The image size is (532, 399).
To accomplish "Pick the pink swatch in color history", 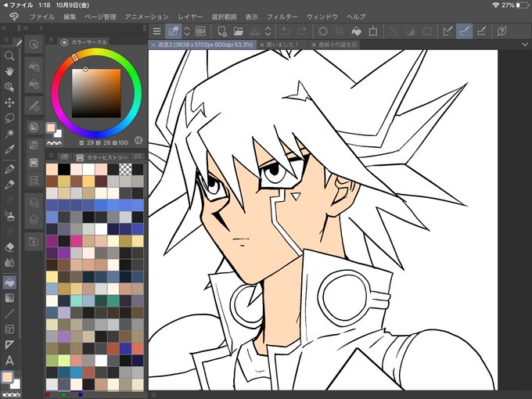I will click(76, 241).
